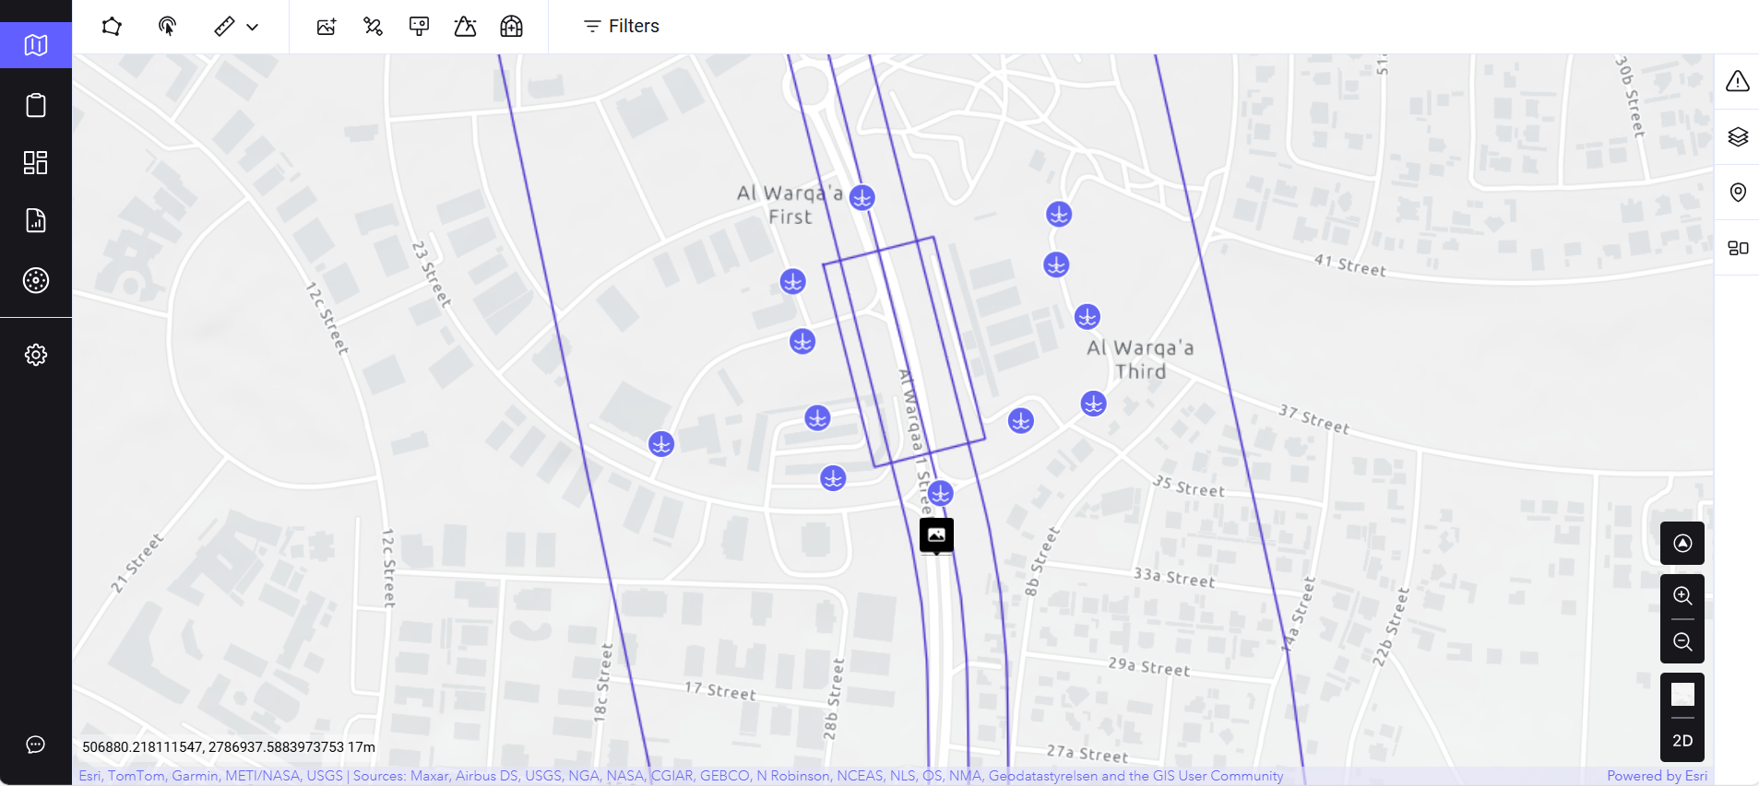Click the 17 Street label
Image resolution: width=1759 pixels, height=786 pixels.
click(720, 691)
